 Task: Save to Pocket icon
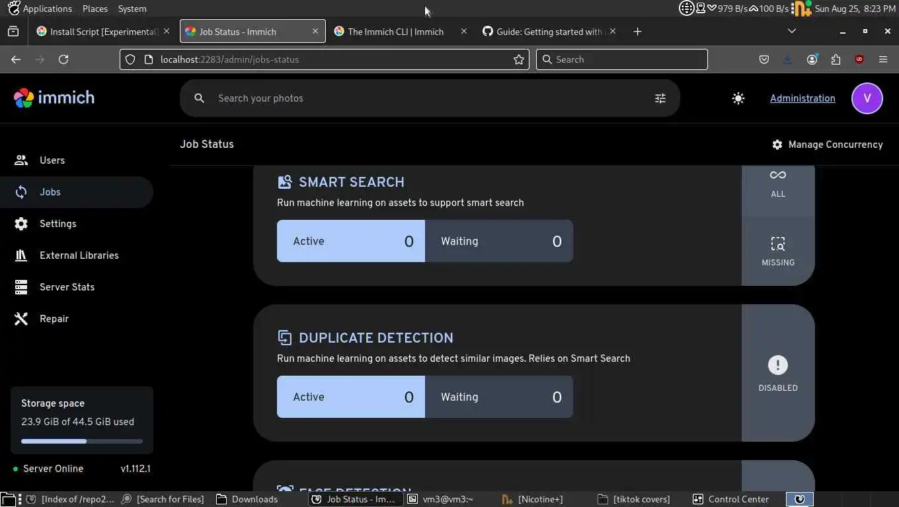tap(764, 59)
